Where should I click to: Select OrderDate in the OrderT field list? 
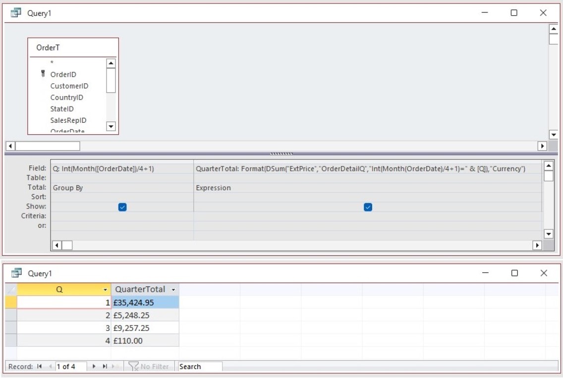[x=66, y=131]
